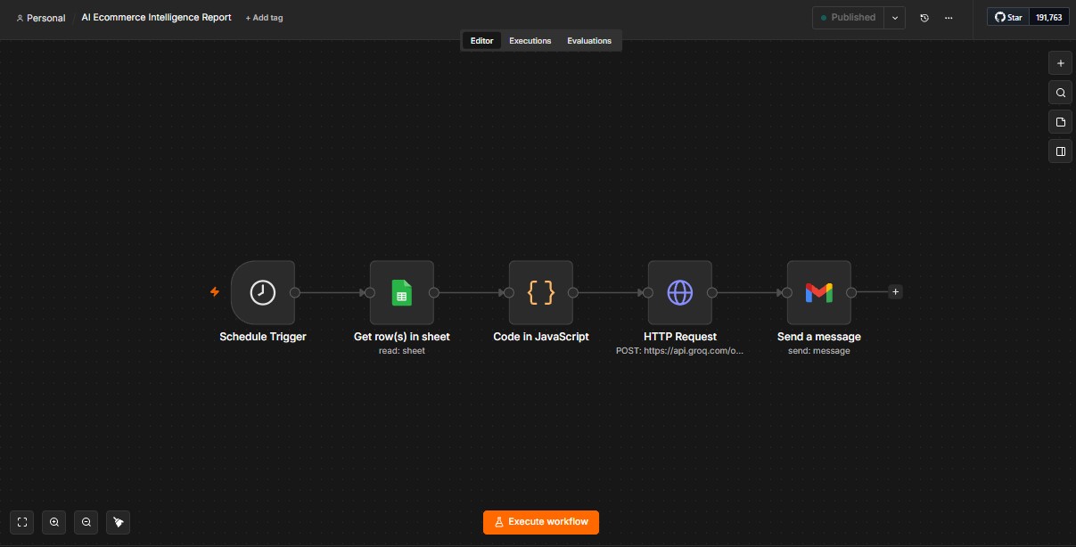Toggle the side panel icon

click(x=1060, y=151)
